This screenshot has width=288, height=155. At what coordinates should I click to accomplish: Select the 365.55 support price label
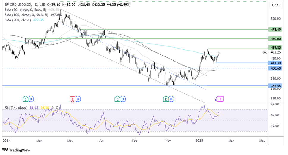[275, 86]
